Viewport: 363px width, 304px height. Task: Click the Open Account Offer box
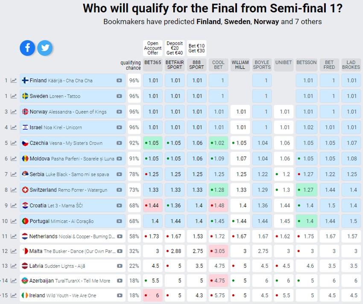tap(153, 48)
